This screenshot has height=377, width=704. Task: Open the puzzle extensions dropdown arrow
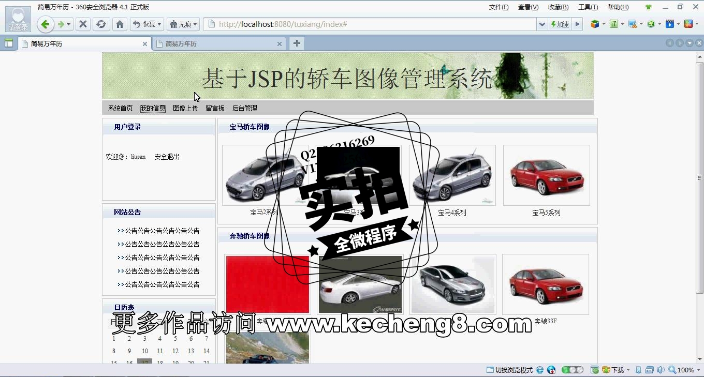pos(697,24)
